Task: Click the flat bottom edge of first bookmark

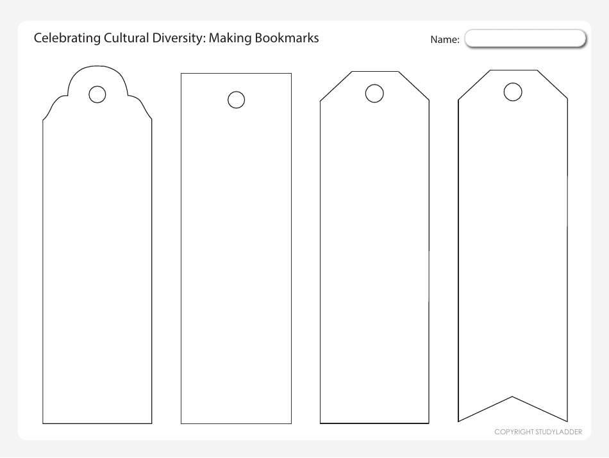Action: click(x=97, y=423)
